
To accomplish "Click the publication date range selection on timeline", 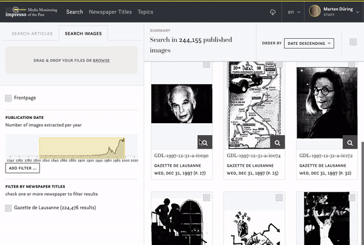I will 82,148.
